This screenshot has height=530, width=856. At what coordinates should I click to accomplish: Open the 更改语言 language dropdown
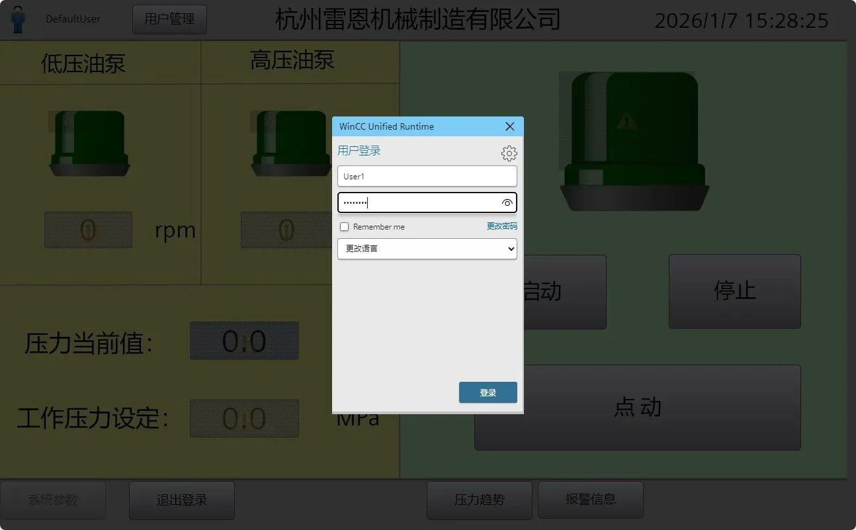pyautogui.click(x=427, y=249)
